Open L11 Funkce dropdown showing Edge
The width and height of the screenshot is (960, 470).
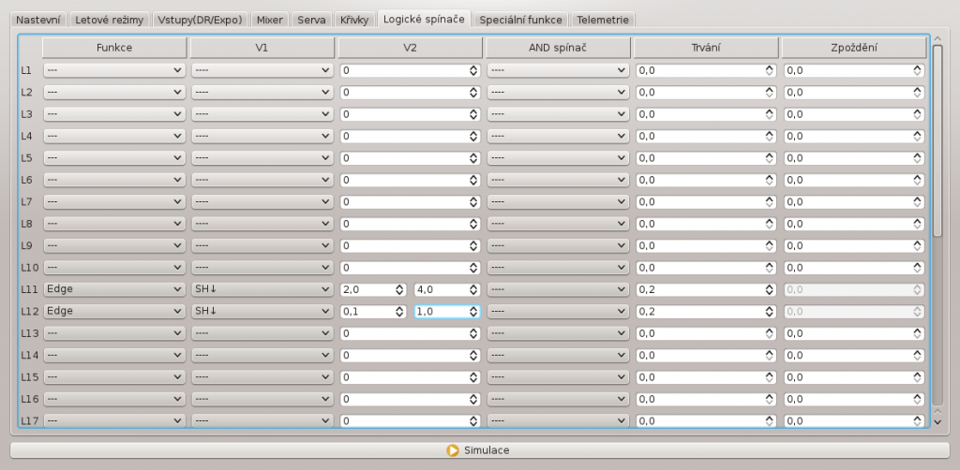pos(113,289)
